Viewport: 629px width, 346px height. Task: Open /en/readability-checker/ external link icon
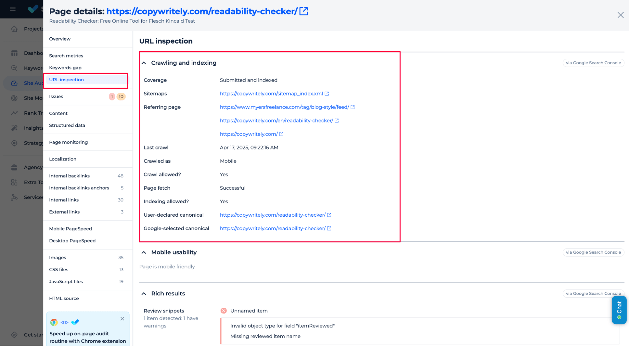click(x=336, y=121)
